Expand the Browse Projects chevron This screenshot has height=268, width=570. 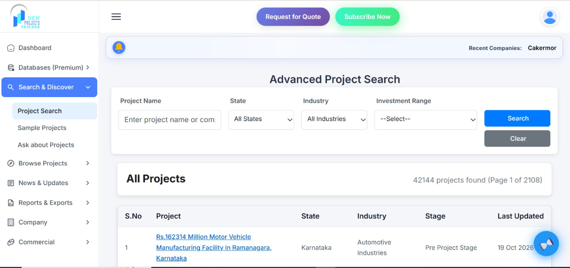[88, 163]
